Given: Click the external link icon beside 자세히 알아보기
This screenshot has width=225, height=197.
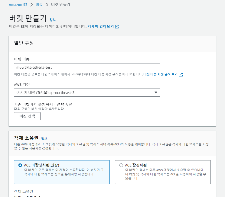Looking at the screenshot, I should [x=117, y=27].
